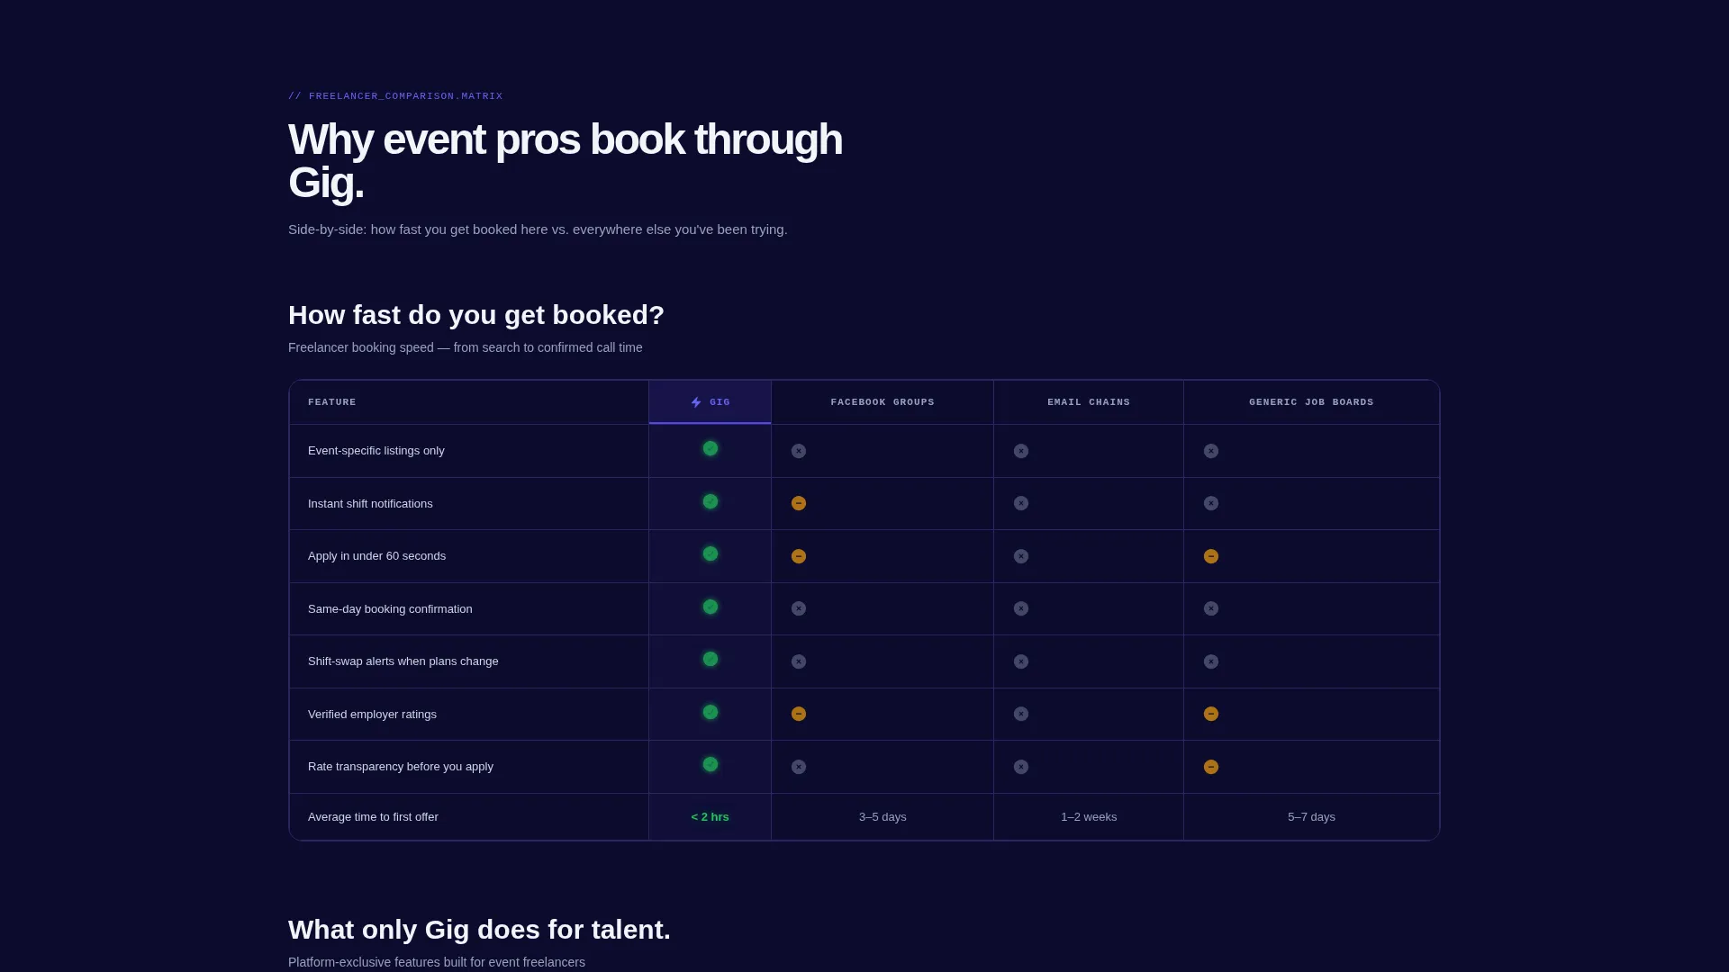Click Facebook Groups partial icon for Instant shift notifications
1729x972 pixels.
[x=799, y=503]
